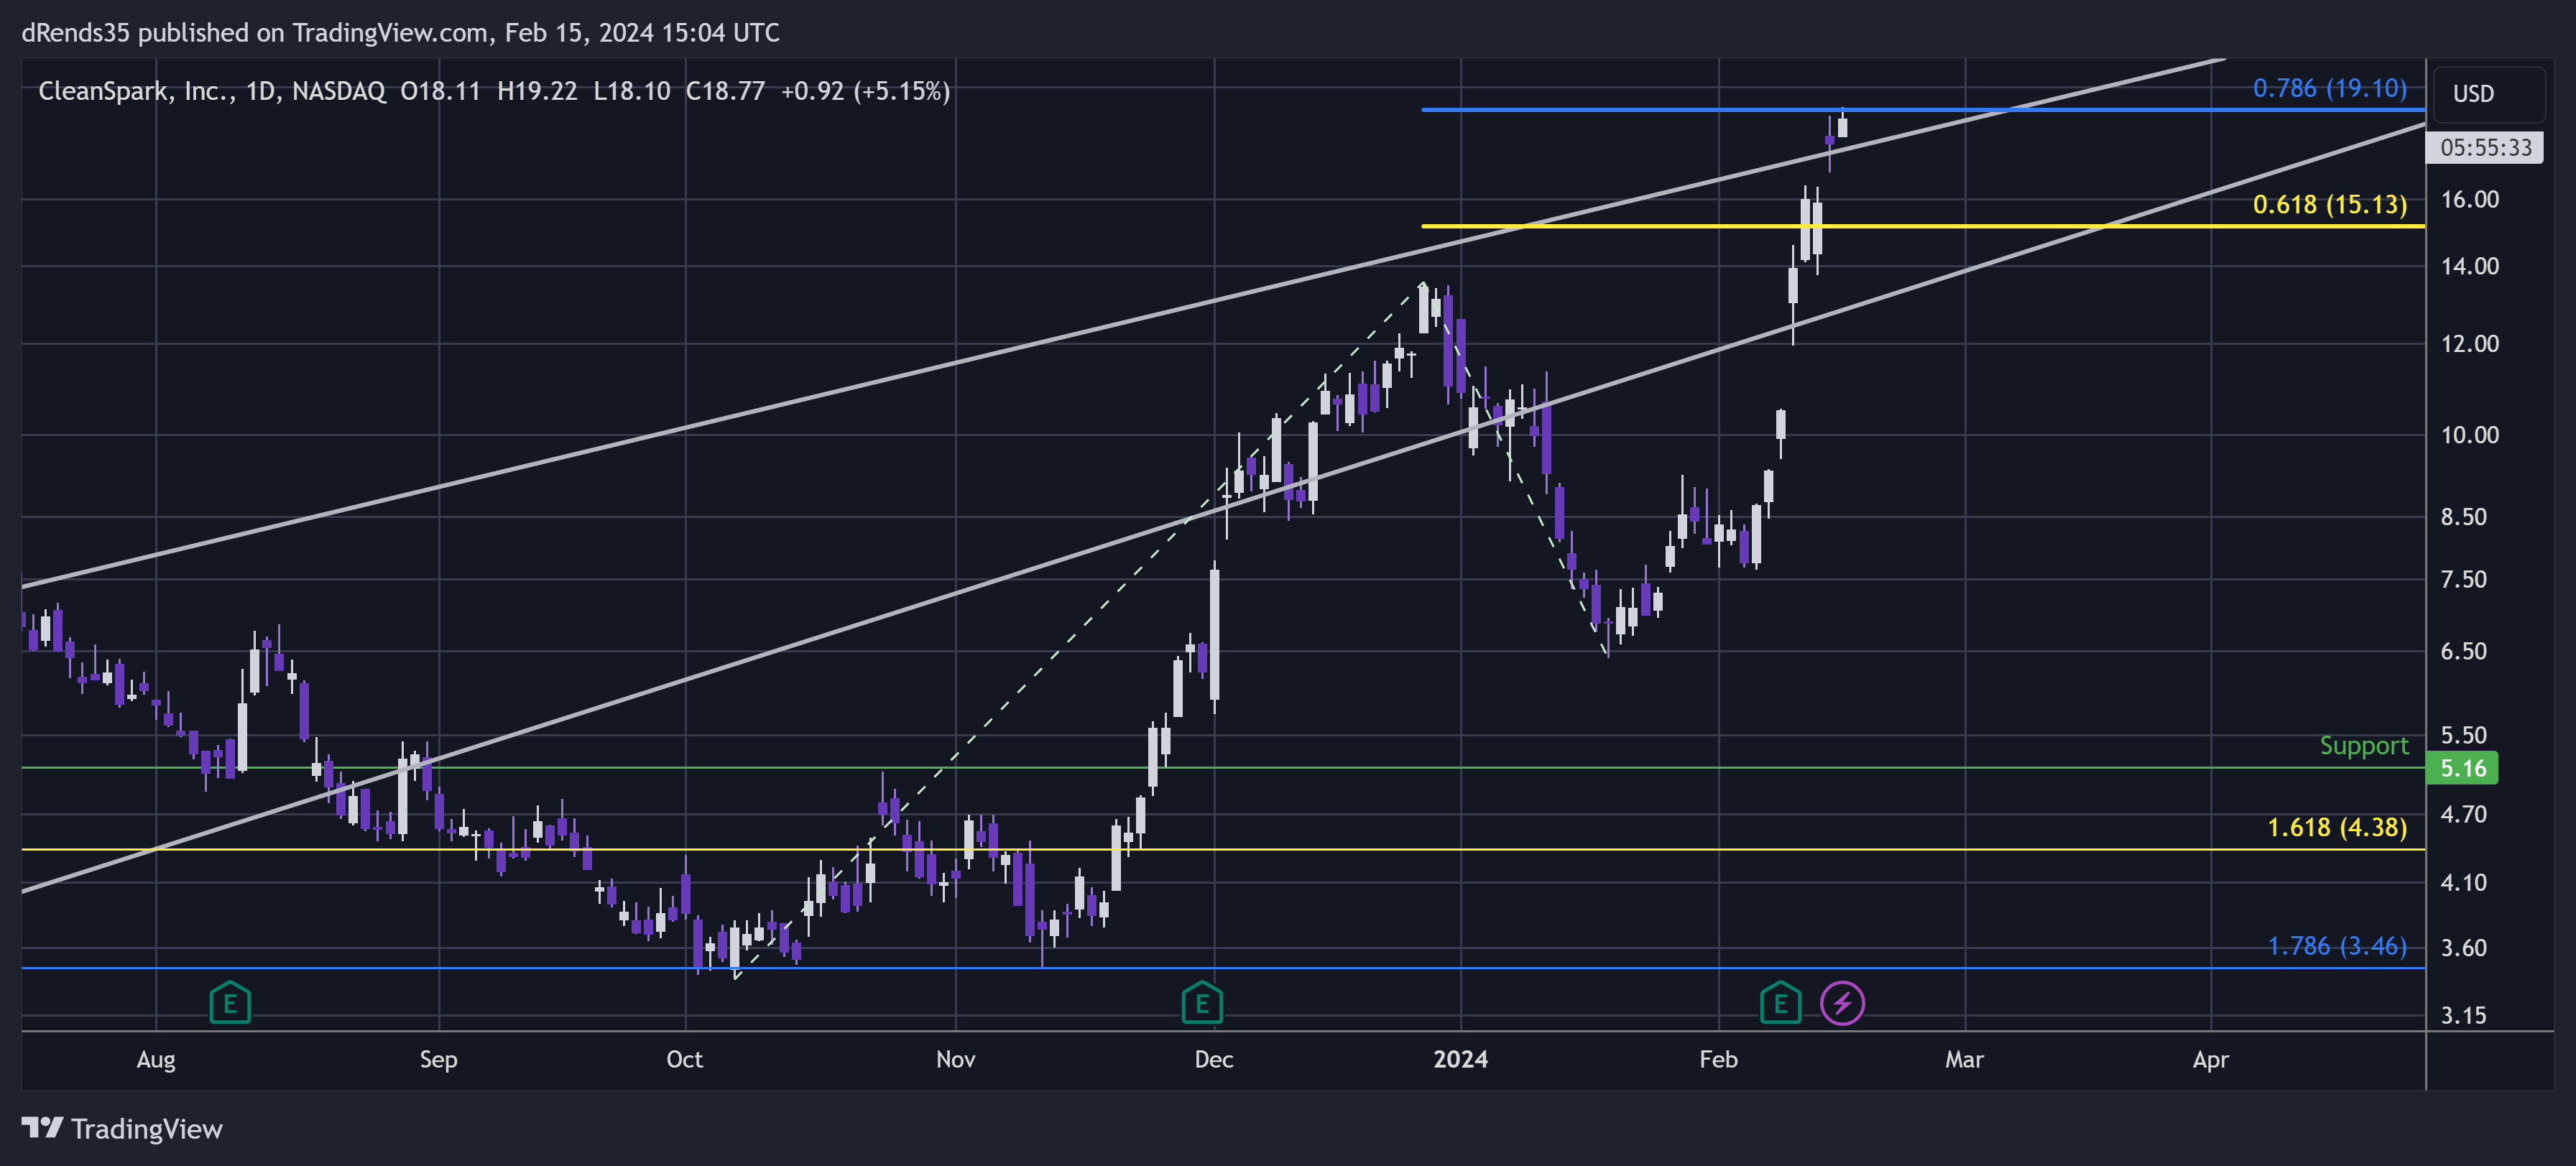The height and width of the screenshot is (1166, 2576).
Task: Click the 7.50 price axis label
Action: click(x=2463, y=579)
